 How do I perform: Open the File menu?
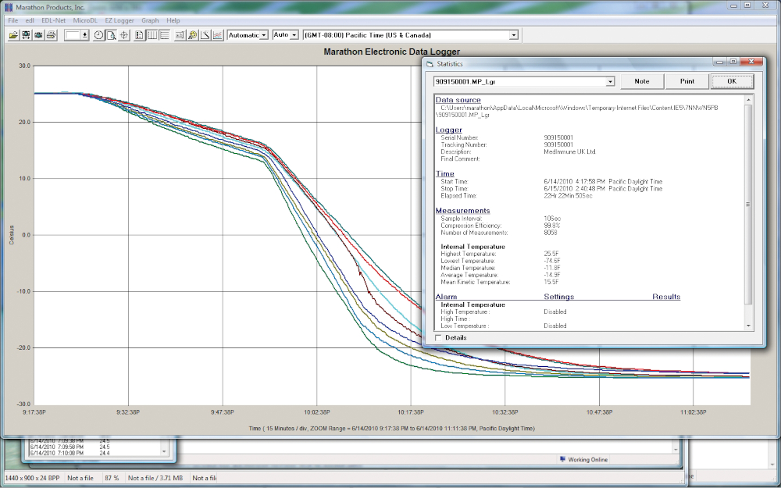coord(13,20)
